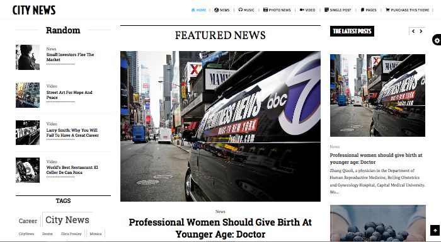Click Video category above Larry Smith
This screenshot has height=242, width=441.
click(52, 124)
